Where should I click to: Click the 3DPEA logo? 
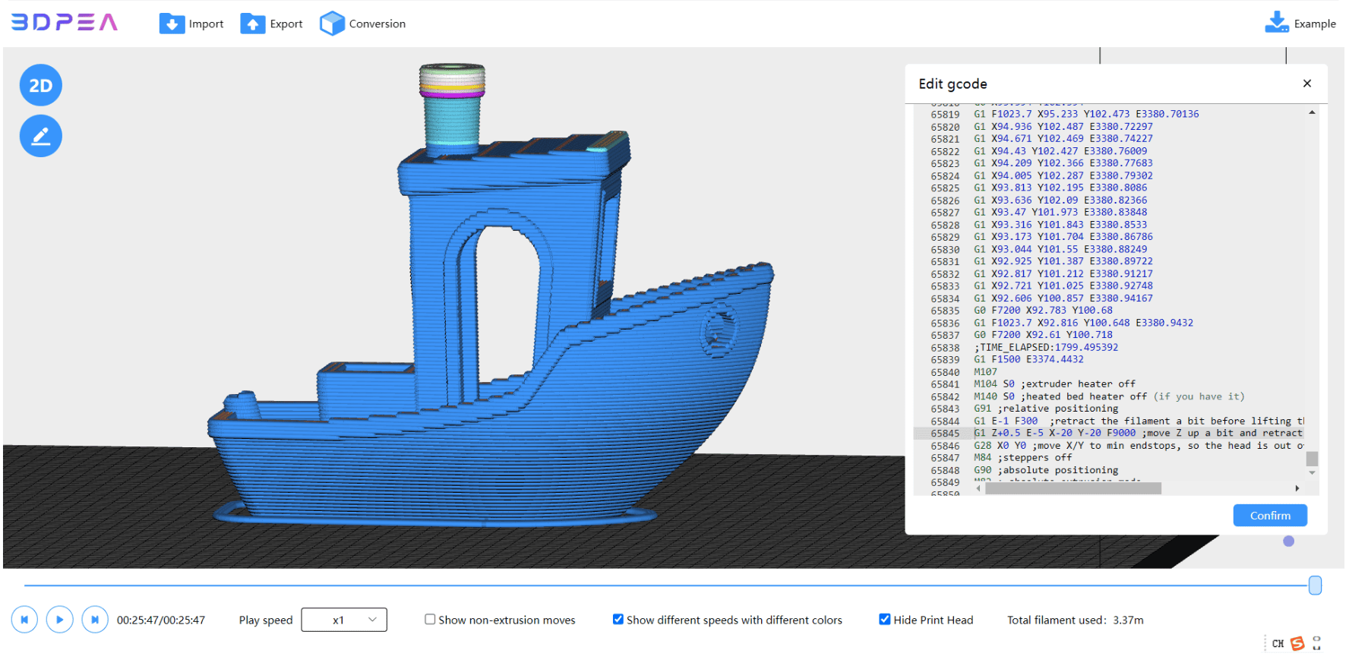point(65,22)
